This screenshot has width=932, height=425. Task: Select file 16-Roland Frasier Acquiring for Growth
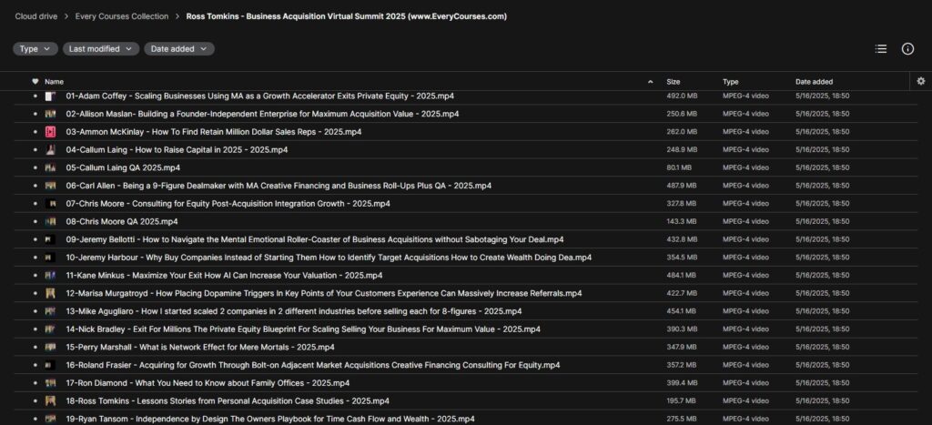point(313,365)
